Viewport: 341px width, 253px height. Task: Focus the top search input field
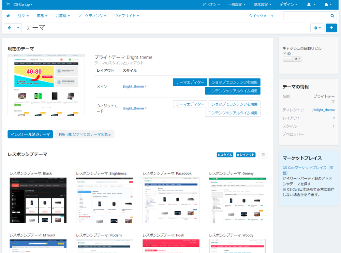[305, 16]
